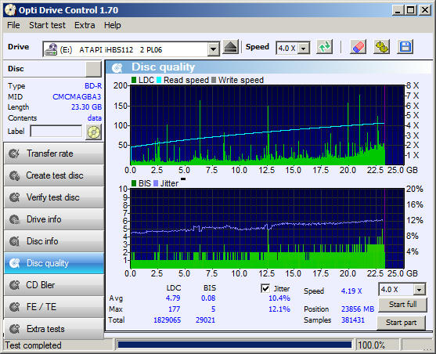Click the floppy disk save icon
436x354 pixels.
coord(405,47)
